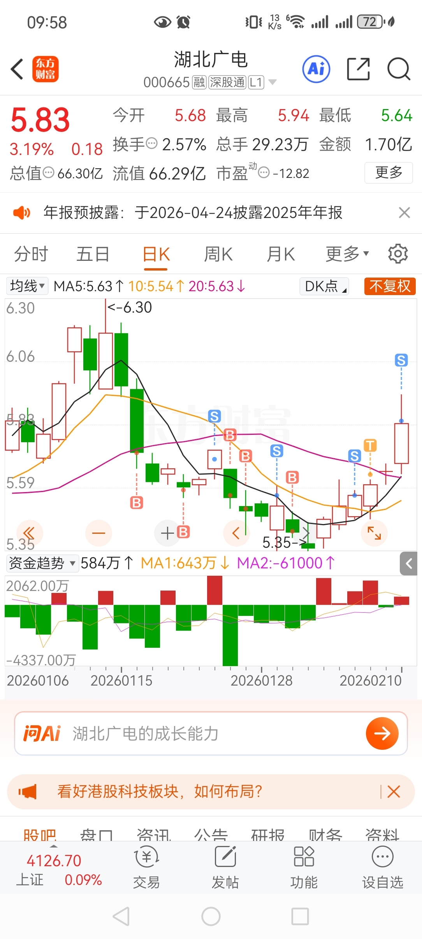Image resolution: width=422 pixels, height=939 pixels.
Task: Switch to 分时 chart tab
Action: (31, 254)
